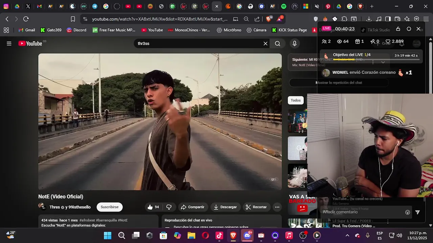
Task: Download the video with Descargar
Action: click(225, 207)
